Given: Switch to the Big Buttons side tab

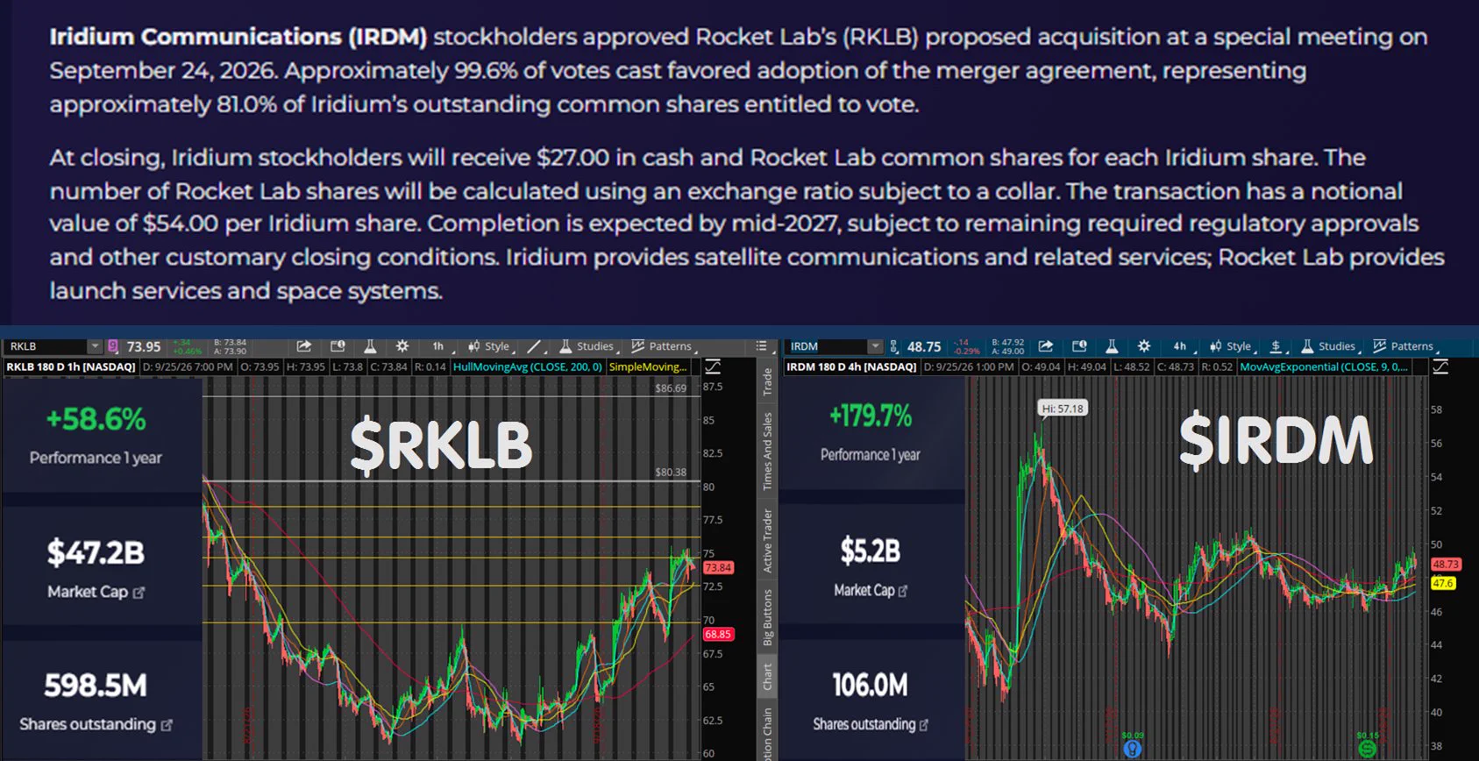Looking at the screenshot, I should (767, 617).
